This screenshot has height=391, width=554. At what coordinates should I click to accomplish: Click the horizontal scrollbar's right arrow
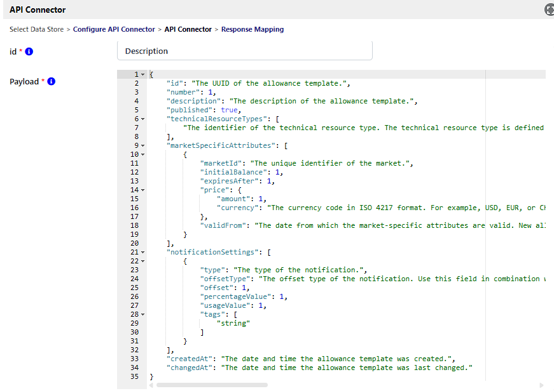point(541,385)
